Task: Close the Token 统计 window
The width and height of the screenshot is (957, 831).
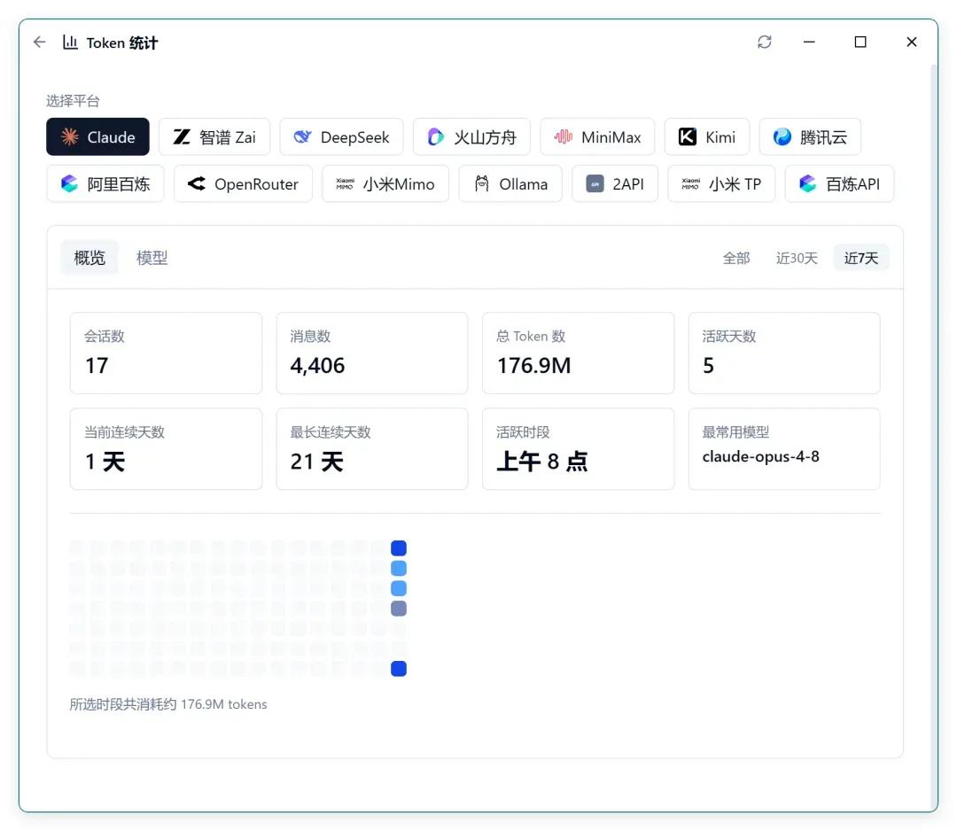Action: 911,42
